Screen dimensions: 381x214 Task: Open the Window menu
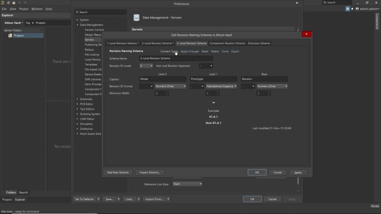[37, 9]
